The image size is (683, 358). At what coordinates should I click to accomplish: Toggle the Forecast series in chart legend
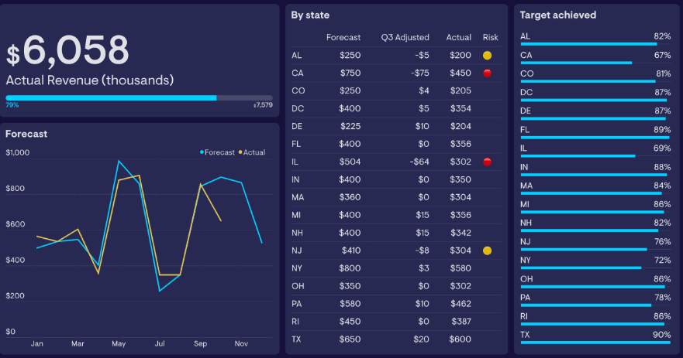point(217,152)
